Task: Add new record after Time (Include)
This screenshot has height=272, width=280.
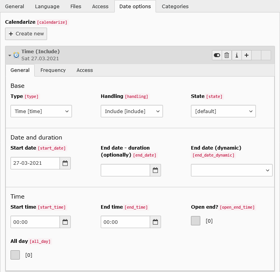Action: [x=246, y=55]
